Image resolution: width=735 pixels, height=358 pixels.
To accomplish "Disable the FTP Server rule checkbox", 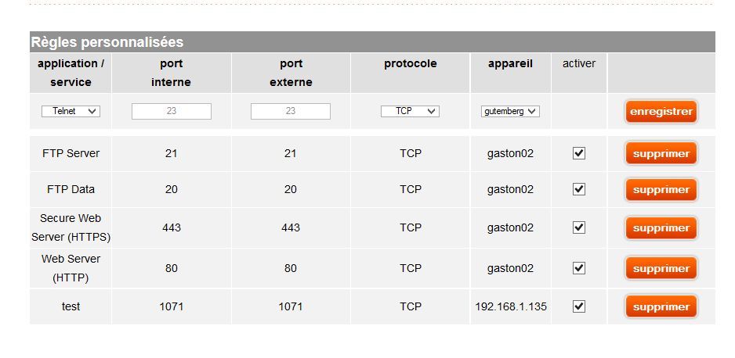I will click(x=579, y=154).
